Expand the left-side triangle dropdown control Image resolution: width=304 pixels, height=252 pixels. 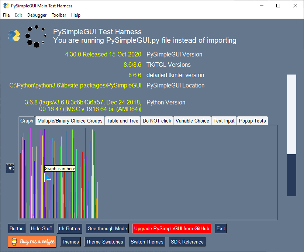pyautogui.click(x=10, y=168)
